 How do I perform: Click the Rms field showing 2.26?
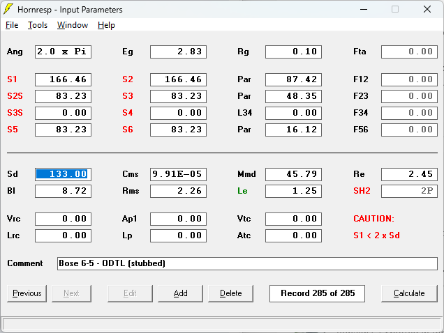(179, 191)
